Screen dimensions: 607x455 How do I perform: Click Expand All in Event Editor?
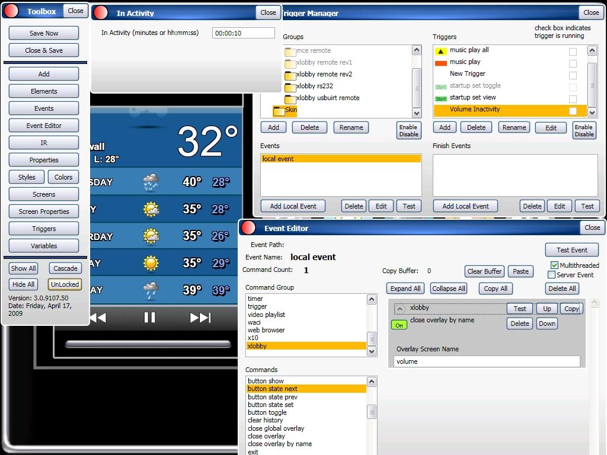(405, 289)
